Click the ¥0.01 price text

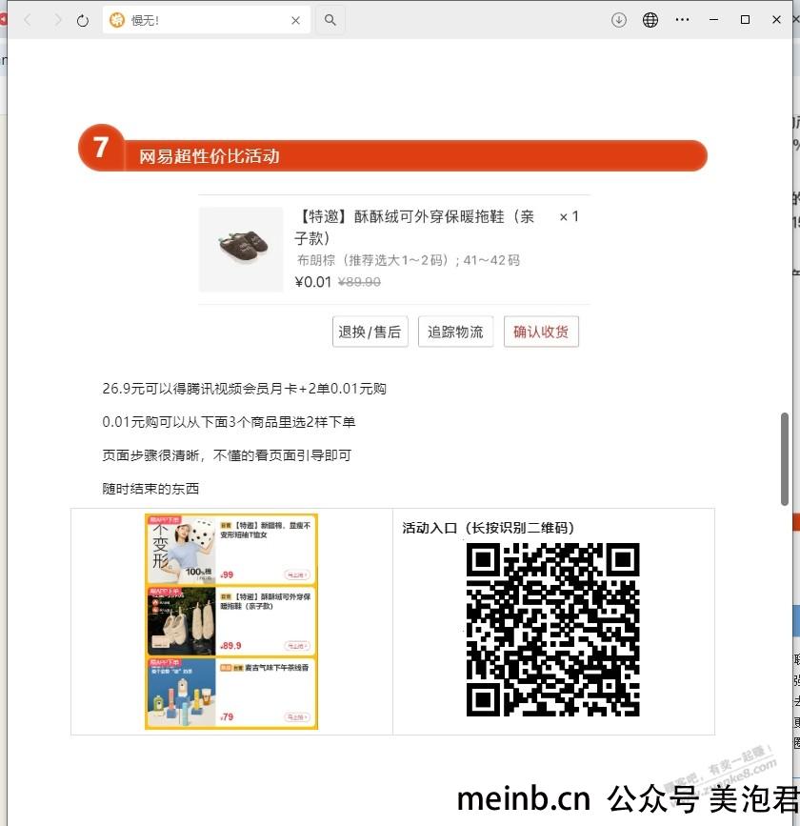tap(312, 282)
